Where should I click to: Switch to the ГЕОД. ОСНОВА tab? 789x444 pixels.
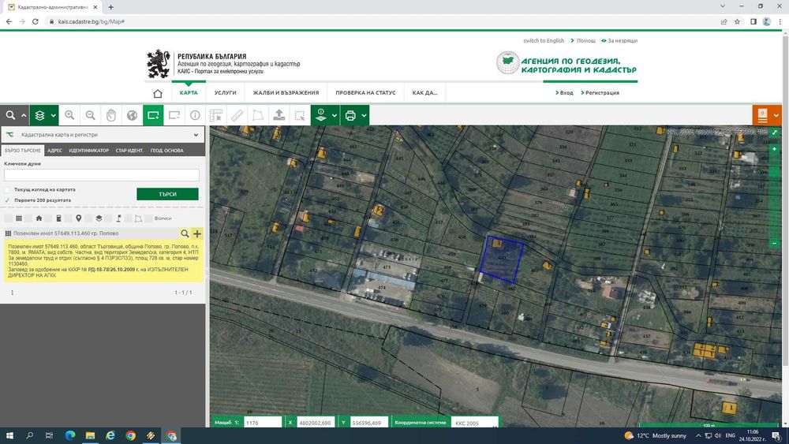point(167,151)
